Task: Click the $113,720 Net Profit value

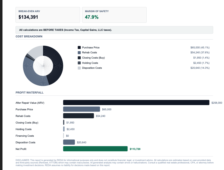Action: 135,149
